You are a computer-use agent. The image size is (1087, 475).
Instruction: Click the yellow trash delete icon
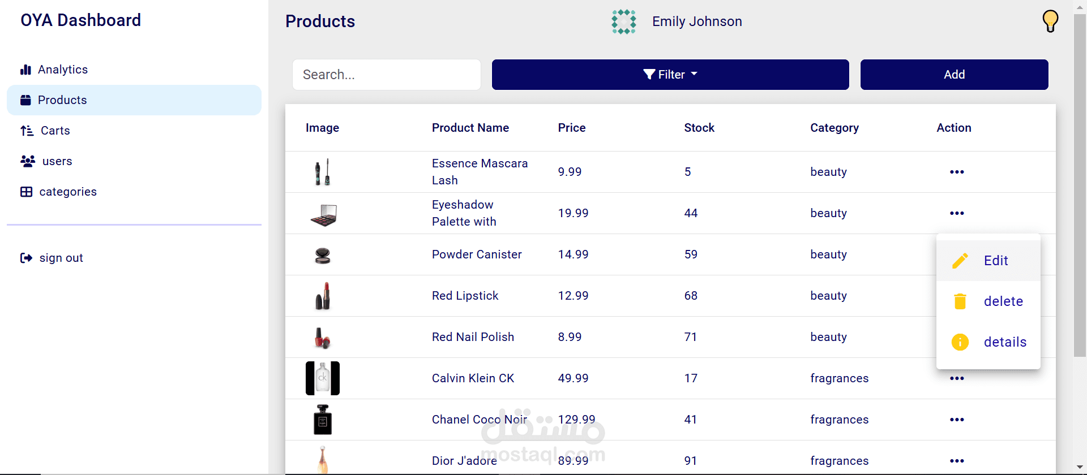[960, 301]
